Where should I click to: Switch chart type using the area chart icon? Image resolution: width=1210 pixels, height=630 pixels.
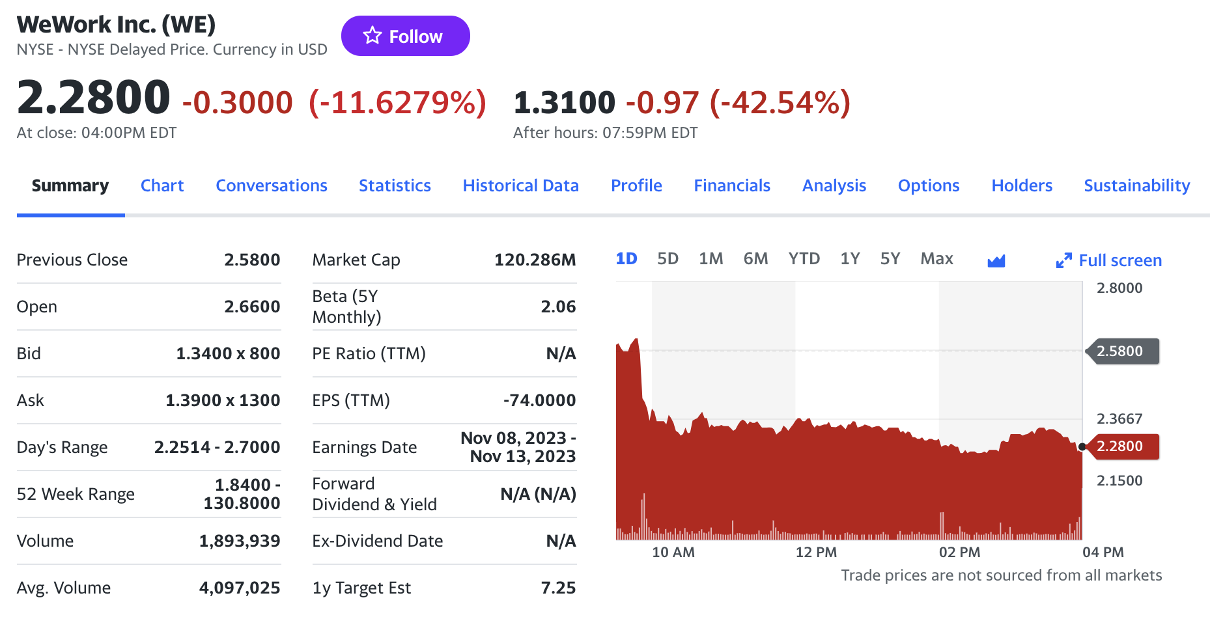pyautogui.click(x=996, y=261)
